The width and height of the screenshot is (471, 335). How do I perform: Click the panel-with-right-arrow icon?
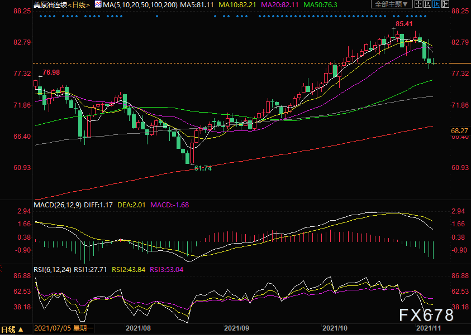(445, 4)
